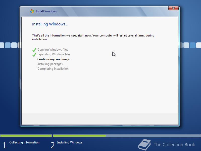Click the restart information paragraph
201x151 pixels.
point(93,37)
